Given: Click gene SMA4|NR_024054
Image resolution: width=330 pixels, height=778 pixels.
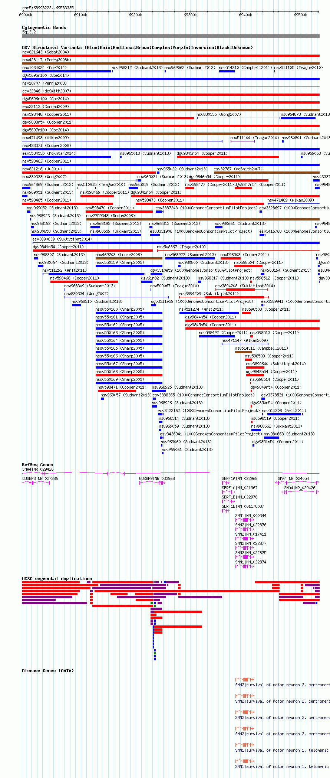Looking at the screenshot, I should pos(293,478).
